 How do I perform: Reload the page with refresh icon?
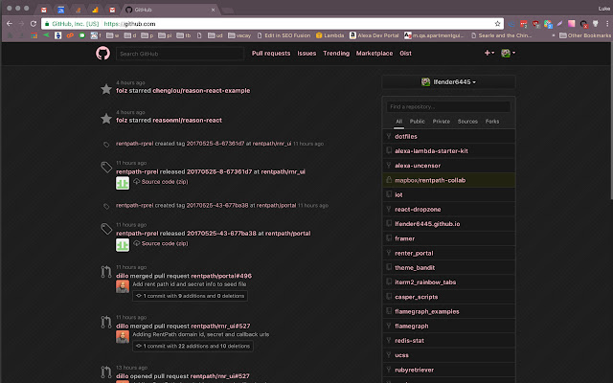[x=34, y=24]
